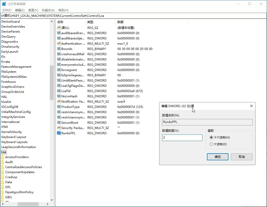Open the 查看 menu
Image resolution: width=267 pixels, height=207 pixels.
pos(33,10)
